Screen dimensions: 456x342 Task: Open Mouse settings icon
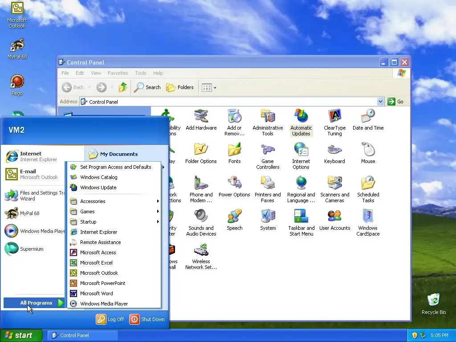(x=368, y=153)
